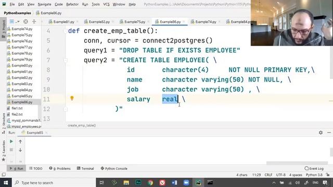Viewport: 333px width, 187px height.
Task: Click green Rerun play button
Action: click(x=11, y=141)
